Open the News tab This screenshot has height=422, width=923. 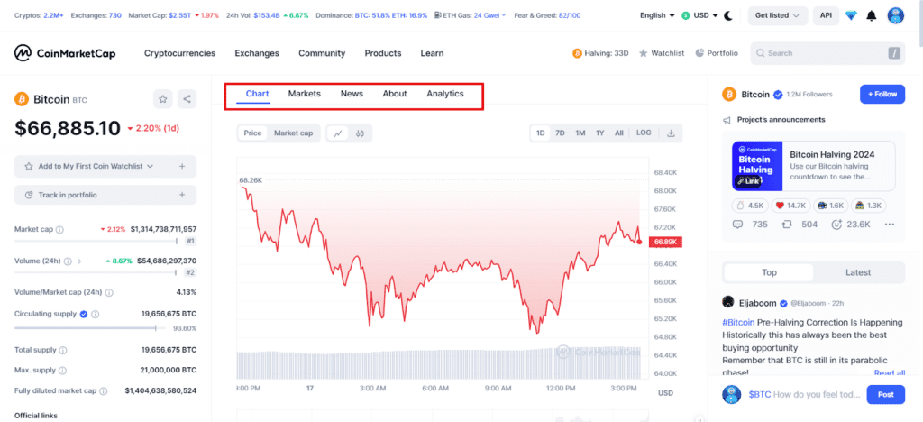coord(352,94)
